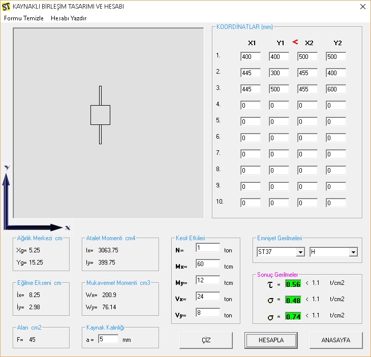Click the ST application icon in title bar
Viewport: 371px width, 357px height.
click(6, 7)
